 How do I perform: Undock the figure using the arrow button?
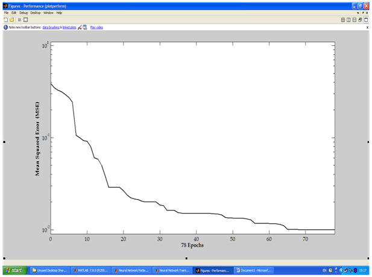(x=362, y=12)
